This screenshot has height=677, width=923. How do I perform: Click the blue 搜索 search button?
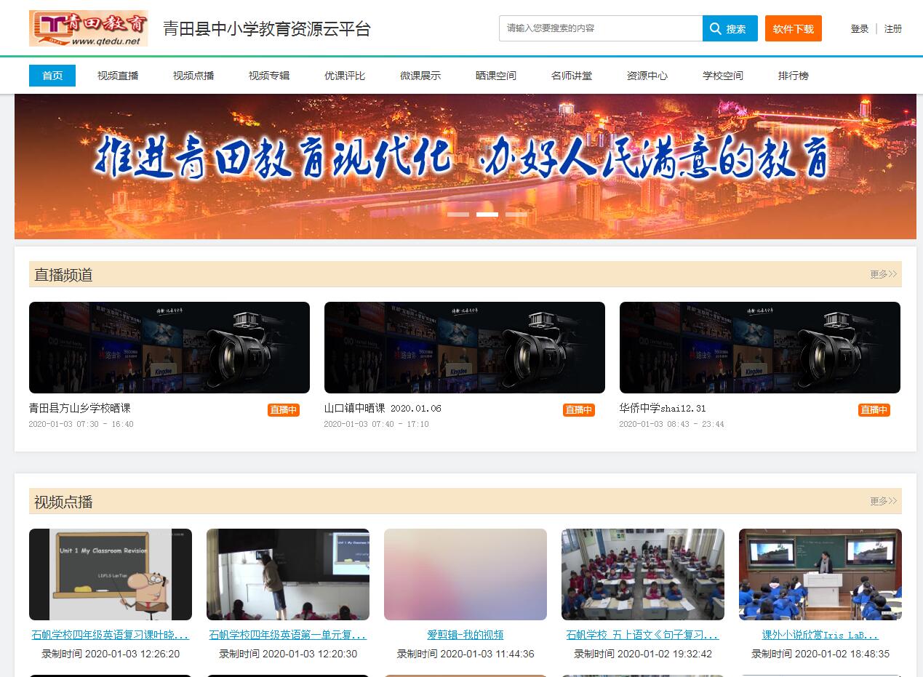730,29
